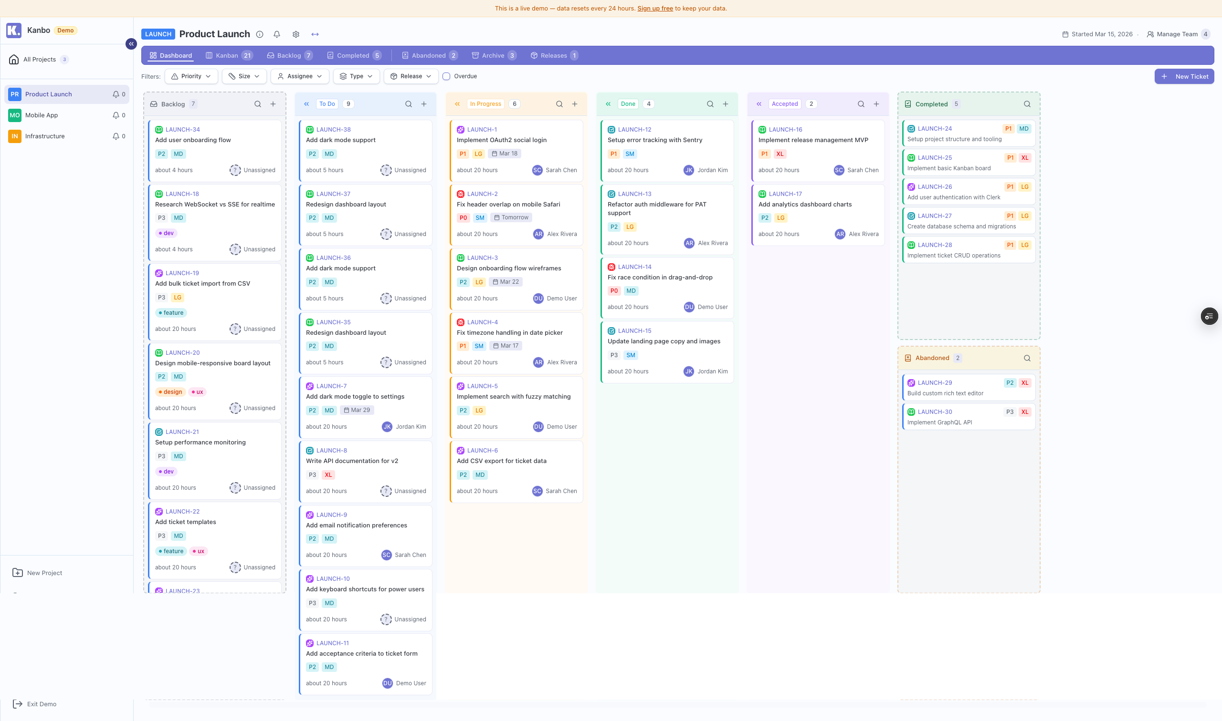Click the expand arrows icon next to the bell
1222x721 pixels.
coord(315,34)
